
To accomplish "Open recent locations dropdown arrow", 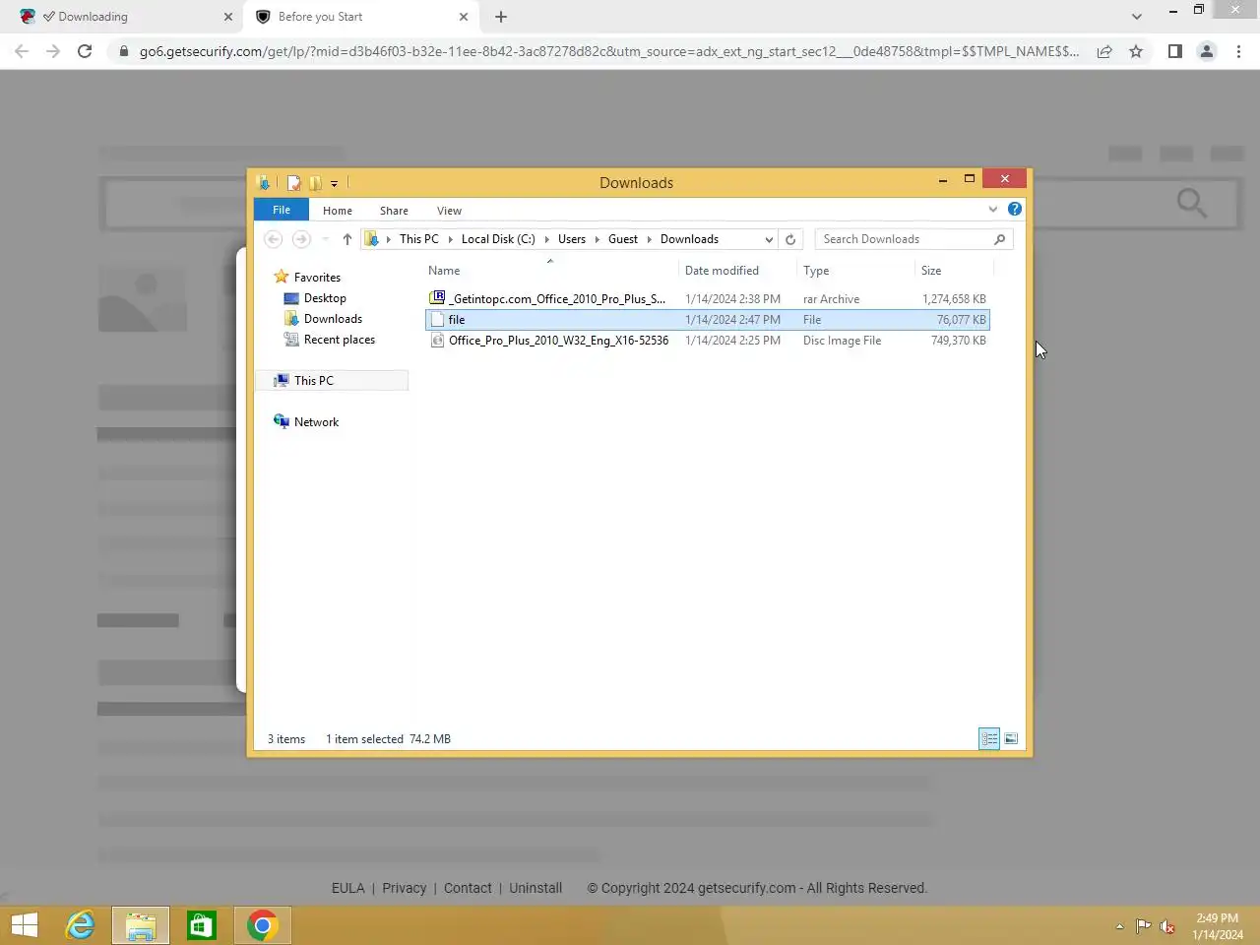I will pos(325,239).
